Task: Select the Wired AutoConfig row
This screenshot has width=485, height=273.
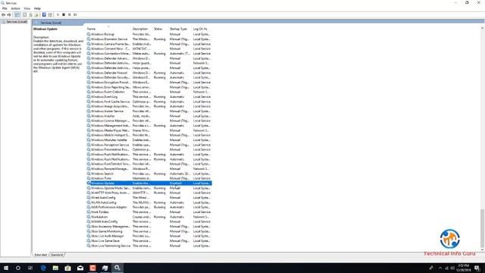Action: coord(149,197)
